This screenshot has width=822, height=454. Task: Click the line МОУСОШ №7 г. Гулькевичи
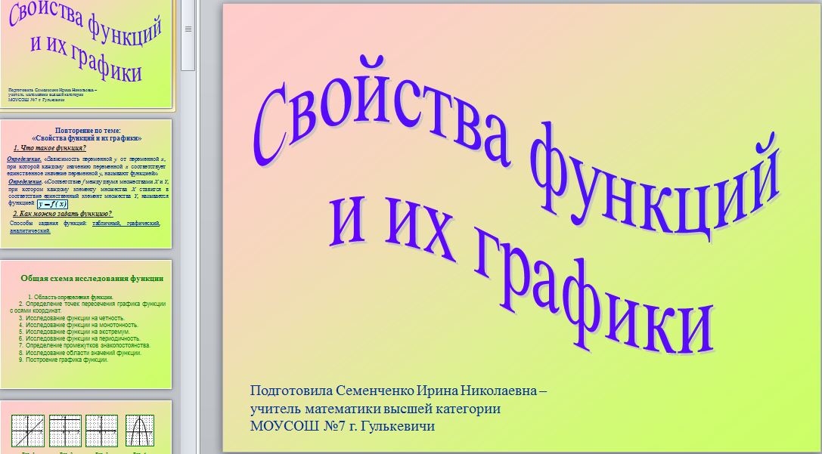tap(343, 426)
